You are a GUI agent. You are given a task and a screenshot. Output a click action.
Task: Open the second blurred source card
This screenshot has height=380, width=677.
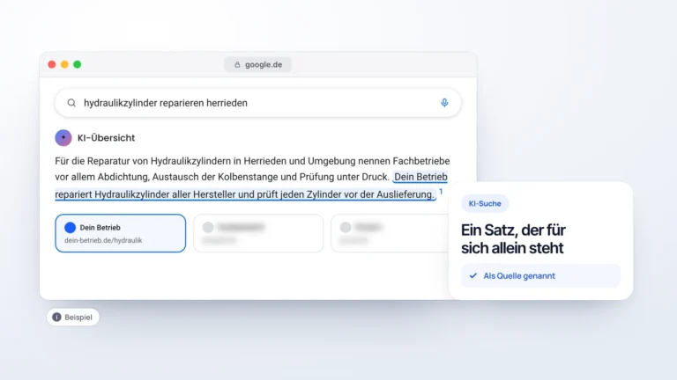[258, 233]
